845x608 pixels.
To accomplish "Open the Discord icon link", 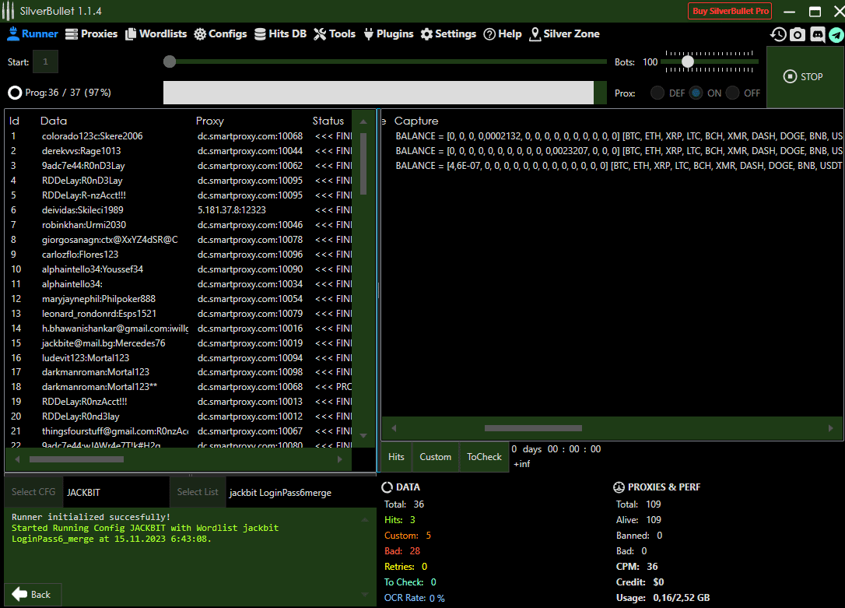I will click(817, 34).
